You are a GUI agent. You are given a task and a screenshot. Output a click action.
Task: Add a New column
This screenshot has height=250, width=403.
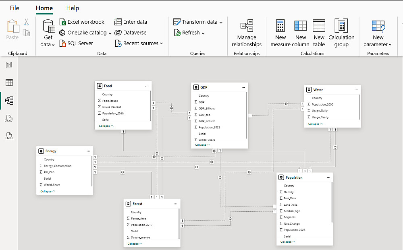tap(301, 33)
